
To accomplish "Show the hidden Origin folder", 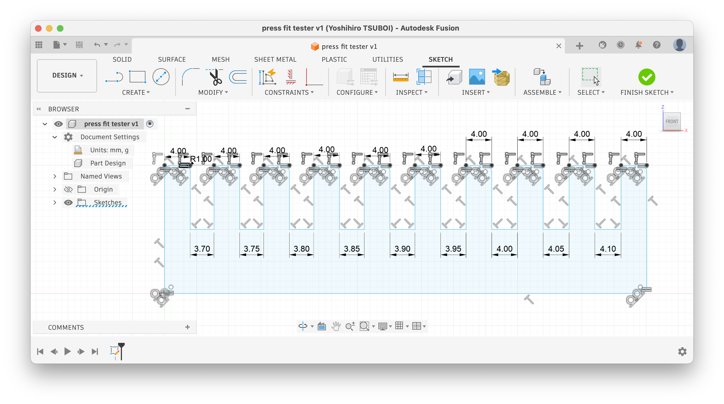I will click(68, 189).
